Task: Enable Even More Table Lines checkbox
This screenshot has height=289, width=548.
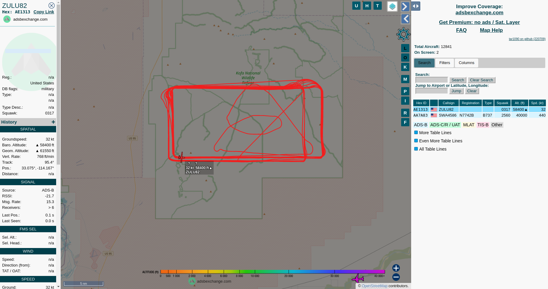Action: 416,141
